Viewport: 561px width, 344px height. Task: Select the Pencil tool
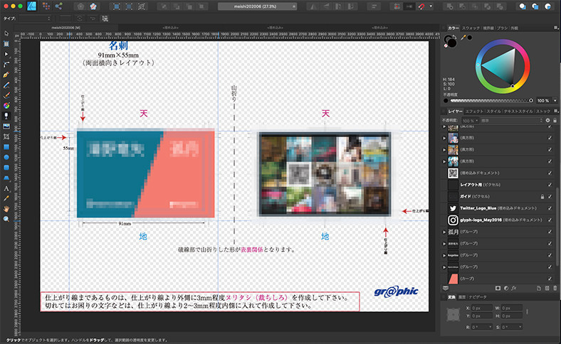pos(6,85)
